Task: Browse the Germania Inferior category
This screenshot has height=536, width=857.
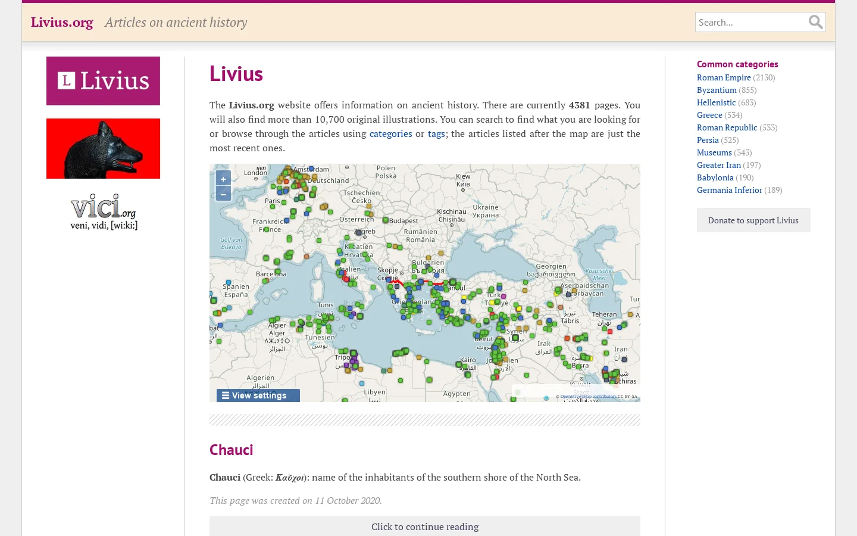Action: coord(730,190)
